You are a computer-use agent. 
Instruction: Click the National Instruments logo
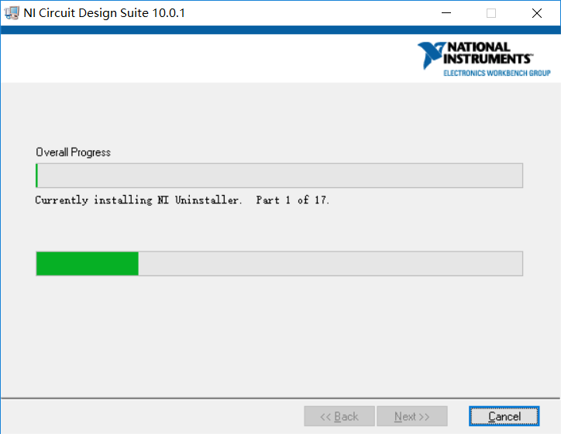click(x=484, y=59)
